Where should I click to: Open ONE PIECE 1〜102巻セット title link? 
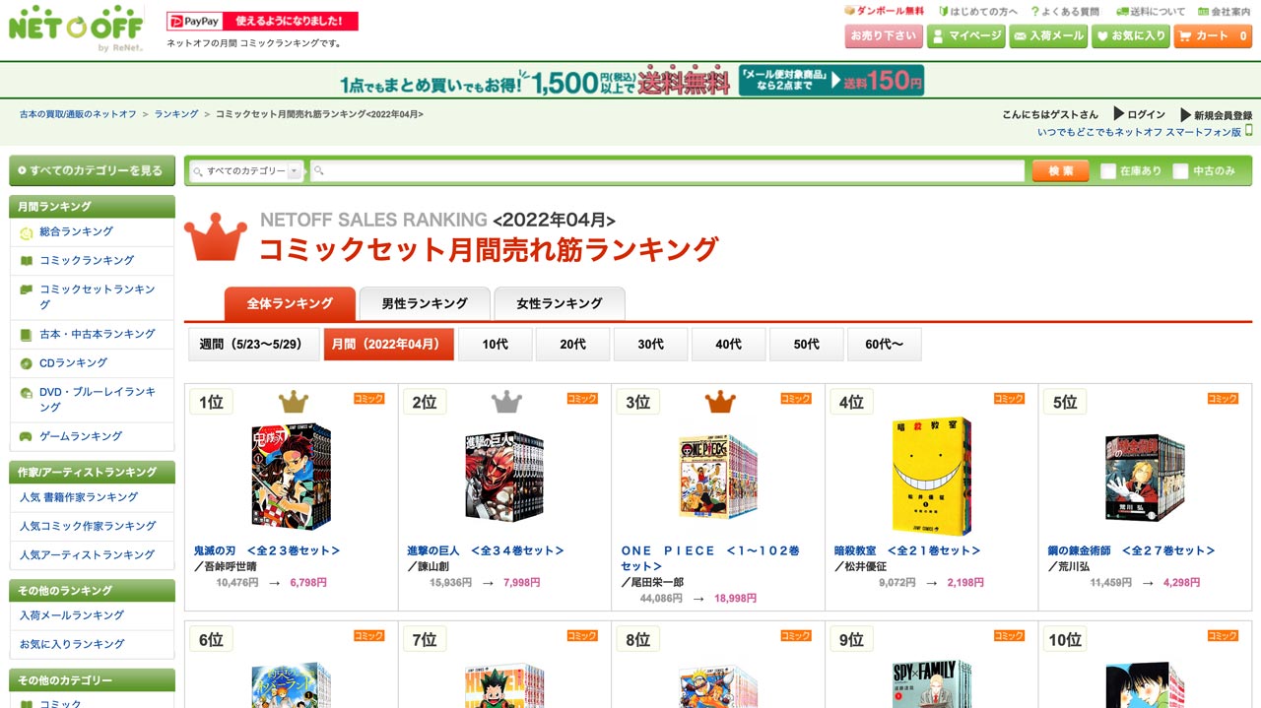click(x=710, y=558)
